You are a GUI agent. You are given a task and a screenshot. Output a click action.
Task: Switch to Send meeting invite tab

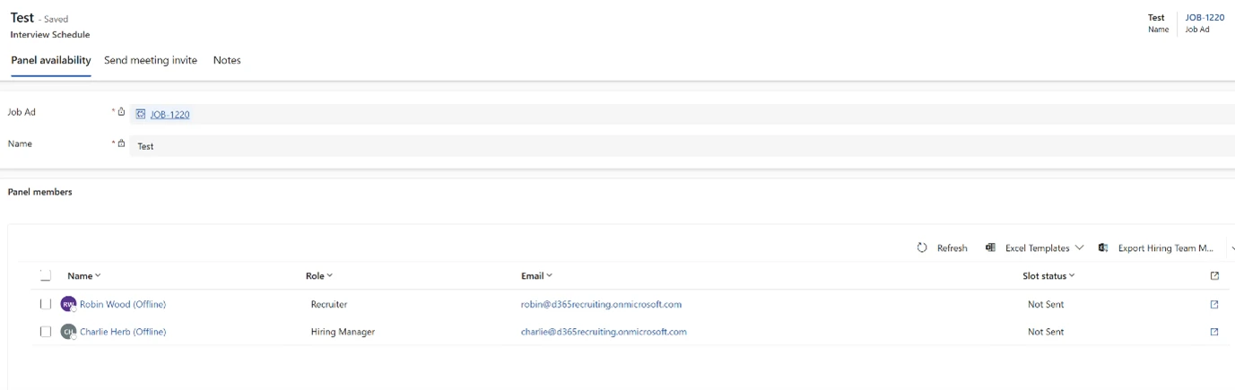point(151,60)
